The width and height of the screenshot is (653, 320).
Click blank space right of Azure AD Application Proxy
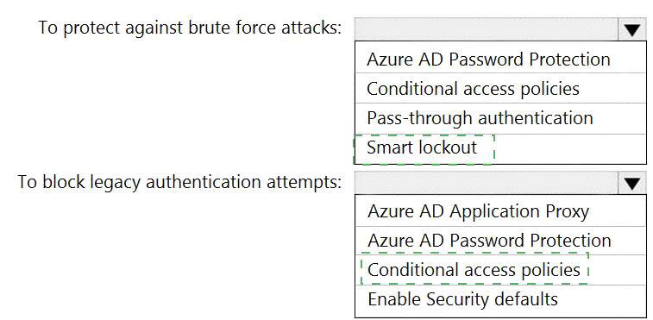tap(618, 211)
